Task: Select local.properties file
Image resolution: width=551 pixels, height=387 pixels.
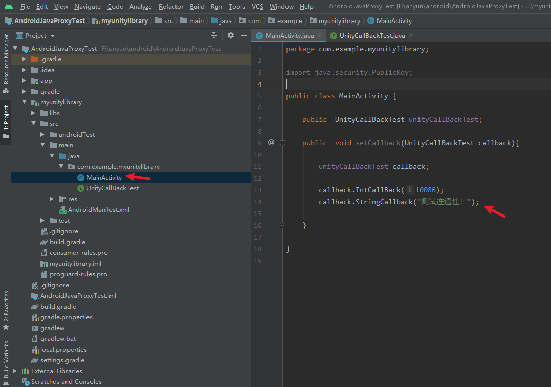Action: point(63,350)
